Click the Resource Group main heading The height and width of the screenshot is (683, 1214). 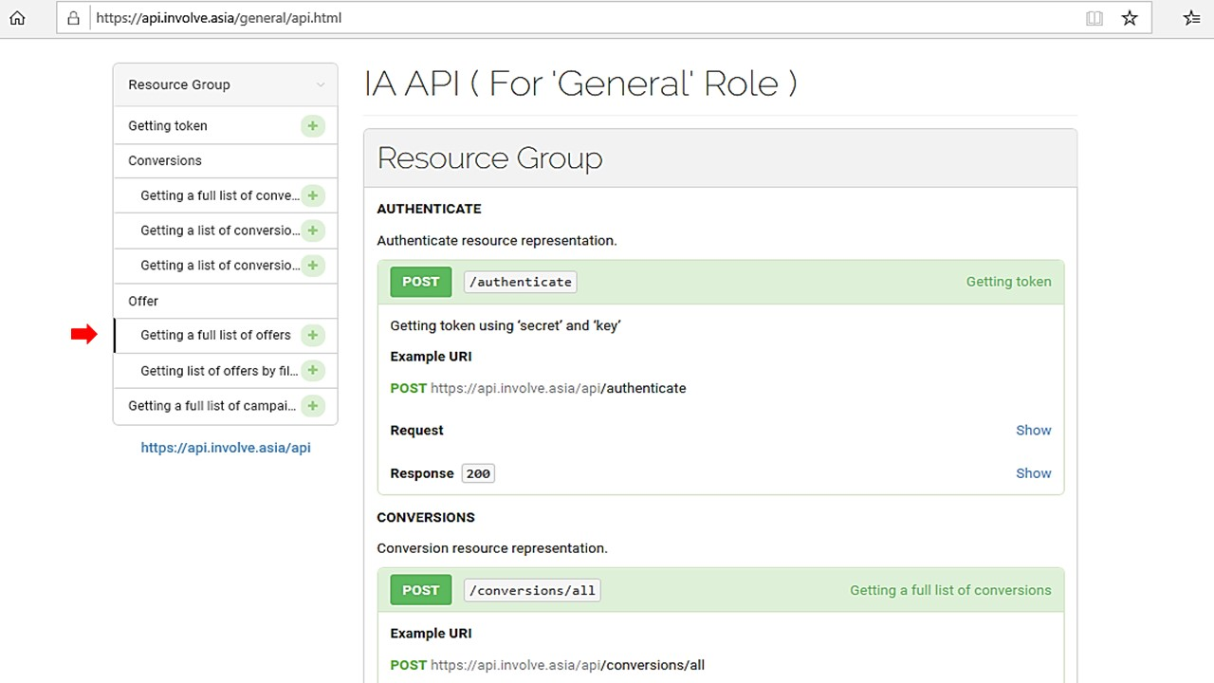click(489, 157)
